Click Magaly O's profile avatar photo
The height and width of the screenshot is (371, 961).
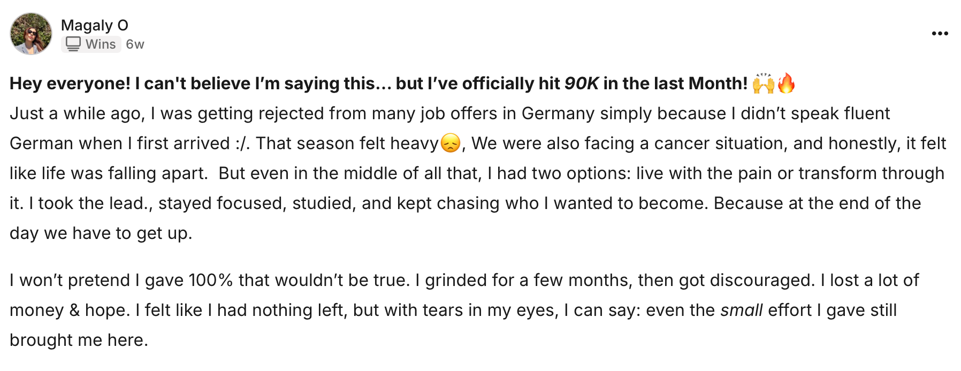coord(31,34)
